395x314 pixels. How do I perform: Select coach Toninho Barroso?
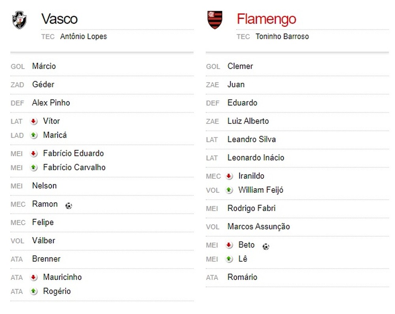point(282,37)
